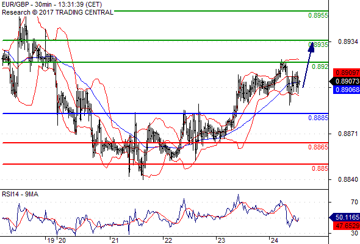
Task: Click the RSI14 - 9MA indicator label
Action: coord(20,194)
